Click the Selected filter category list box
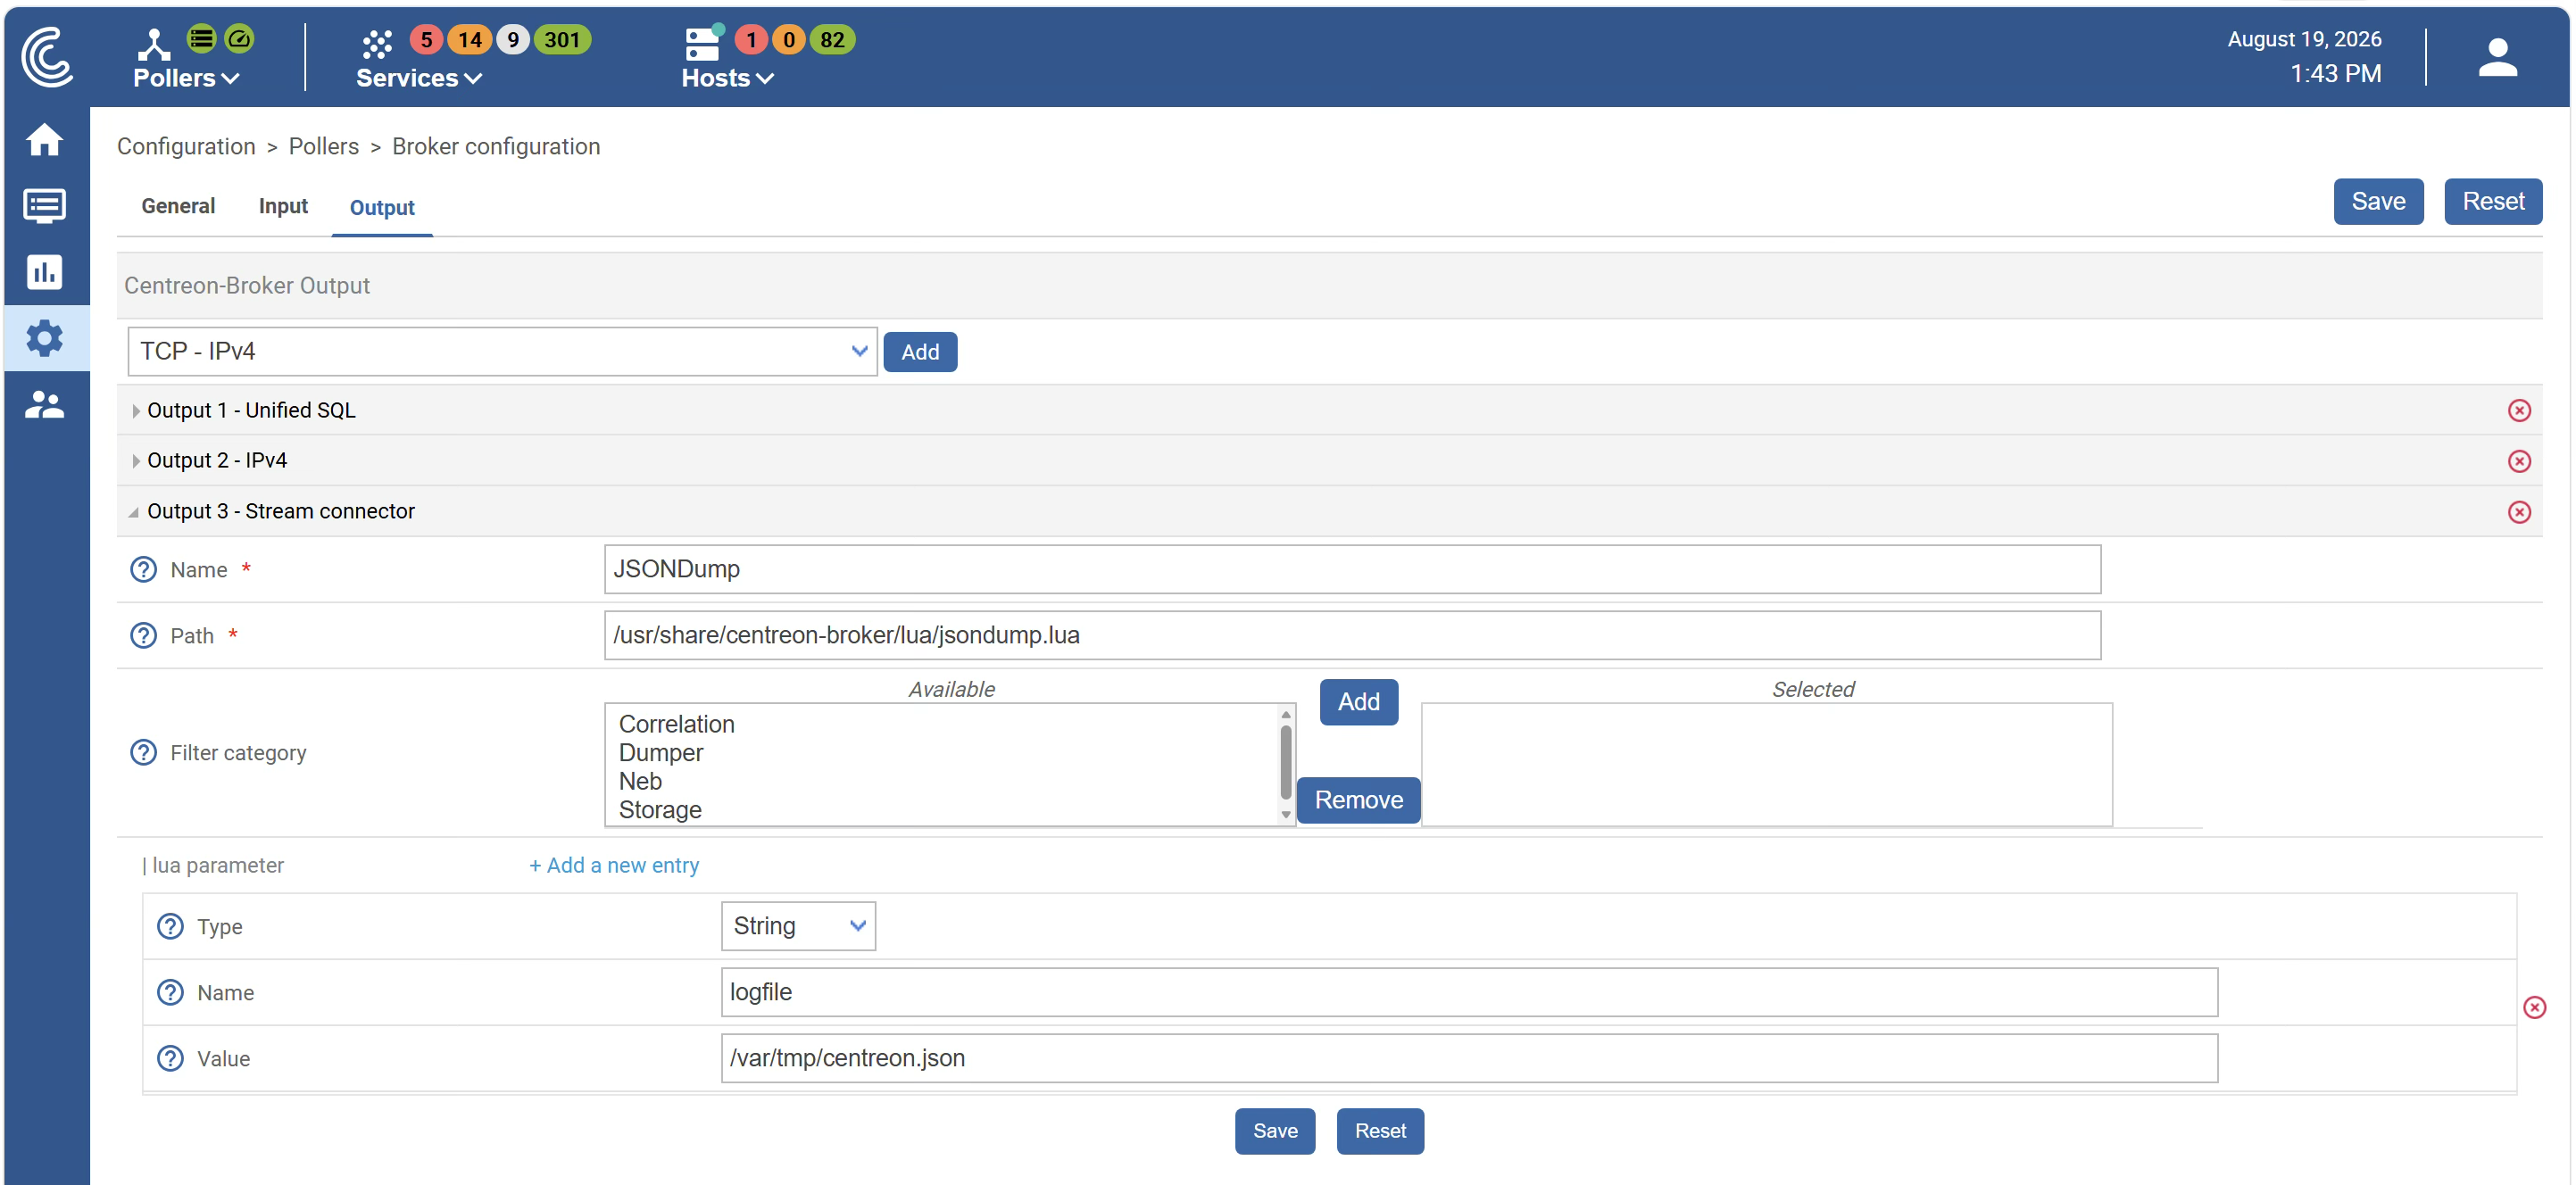2576x1185 pixels. (x=1767, y=765)
